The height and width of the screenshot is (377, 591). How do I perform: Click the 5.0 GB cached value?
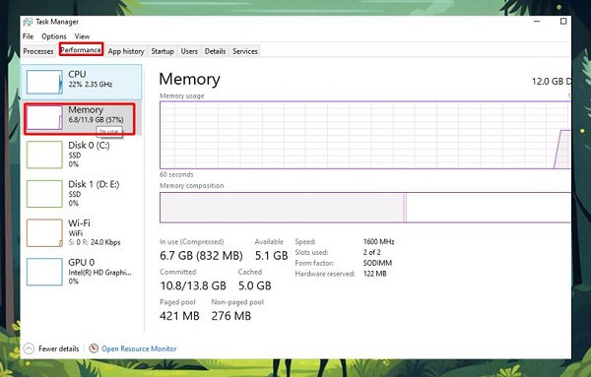pyautogui.click(x=255, y=285)
